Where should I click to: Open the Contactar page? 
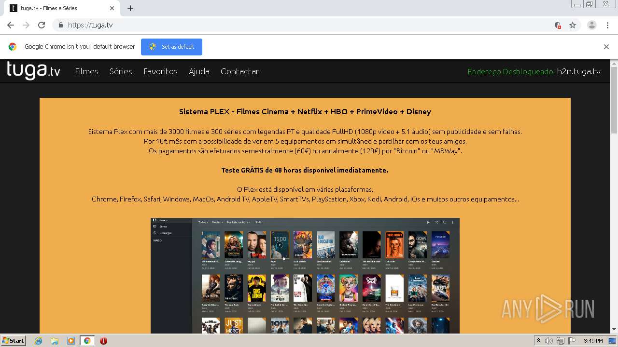[x=240, y=71]
